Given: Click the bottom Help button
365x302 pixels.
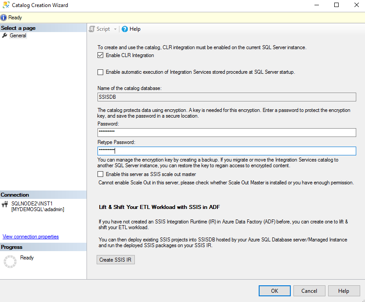Looking at the screenshot, I should pyautogui.click(x=343, y=291).
